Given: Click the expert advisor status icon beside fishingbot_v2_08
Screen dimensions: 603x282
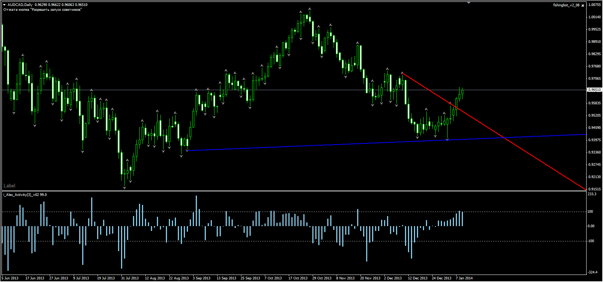Looking at the screenshot, I should click(583, 5).
